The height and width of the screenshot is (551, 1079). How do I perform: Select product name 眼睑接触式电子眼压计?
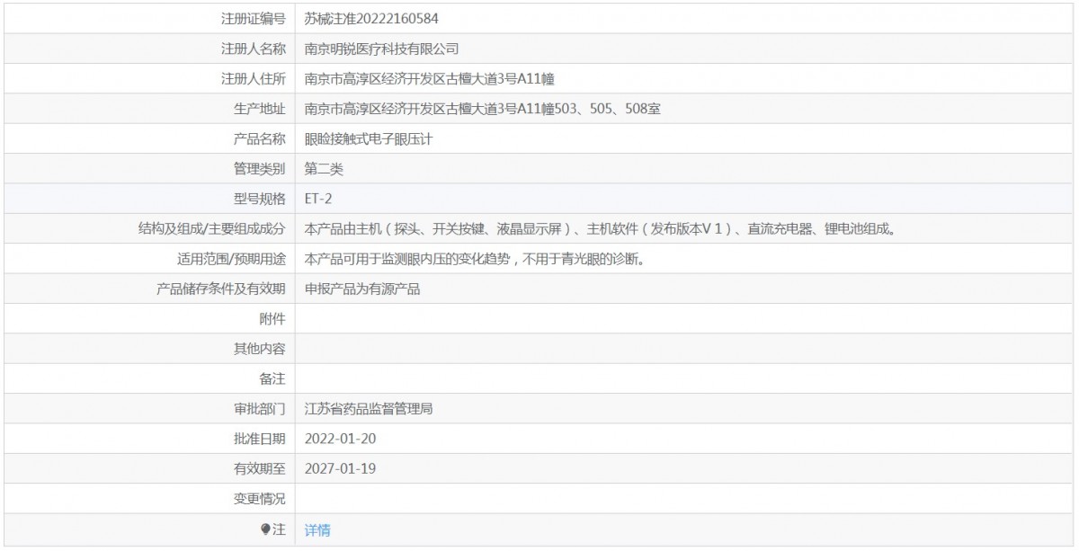pos(370,138)
